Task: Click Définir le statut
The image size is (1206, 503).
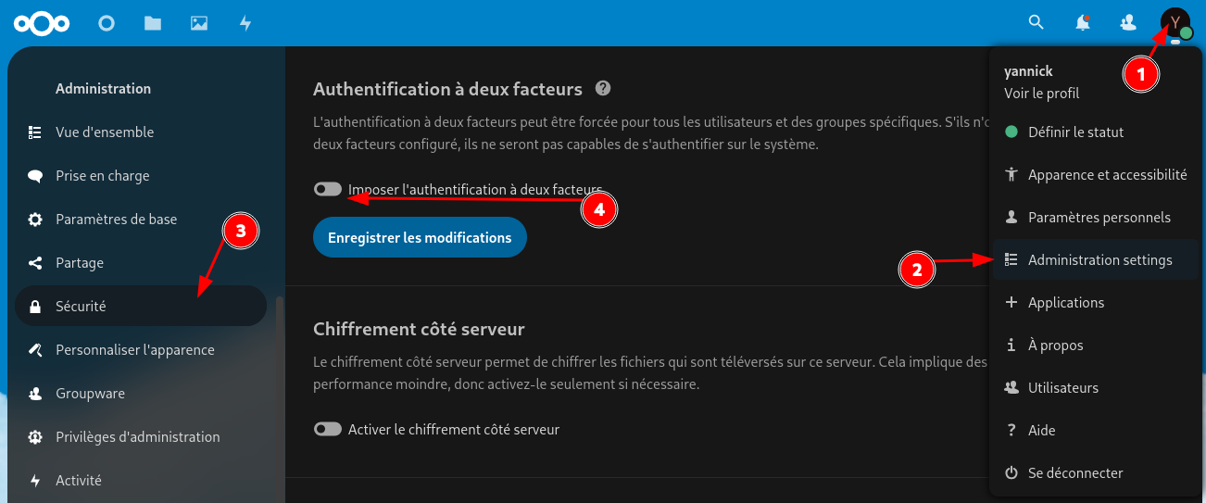Action: (1075, 132)
